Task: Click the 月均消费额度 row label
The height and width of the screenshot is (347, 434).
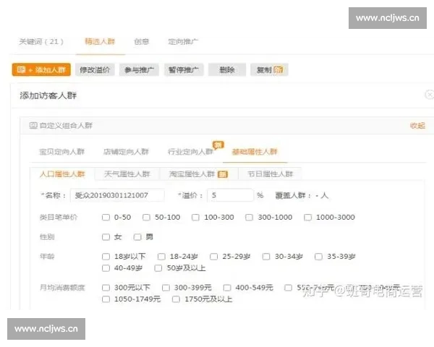Action: pos(62,288)
